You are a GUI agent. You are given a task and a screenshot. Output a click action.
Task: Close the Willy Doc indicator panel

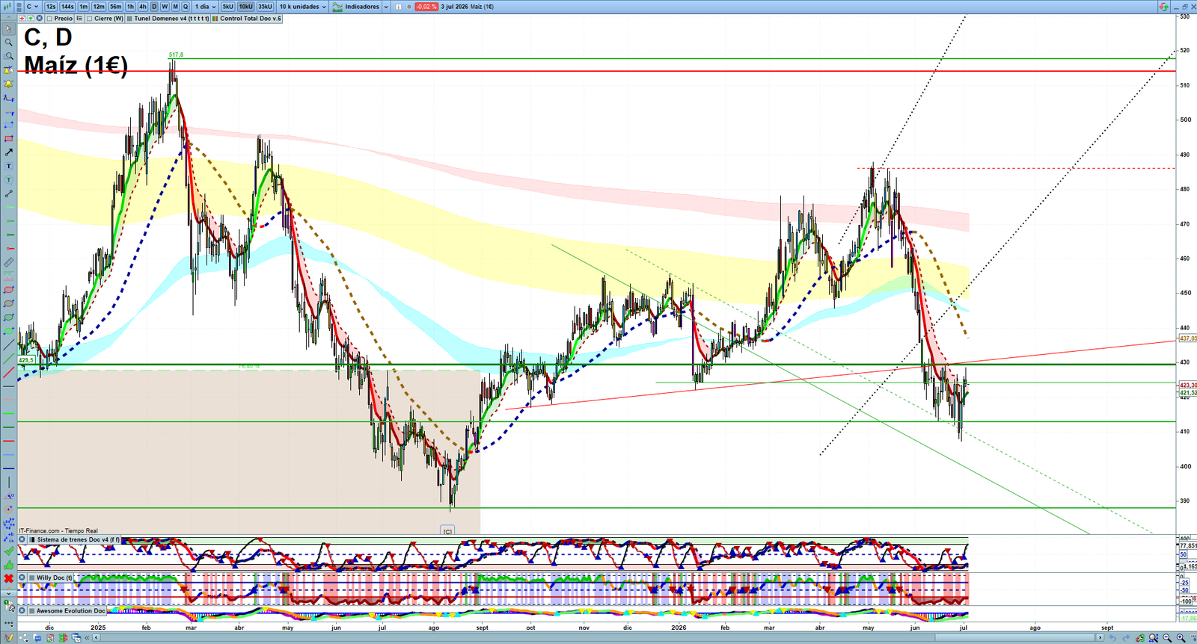pos(22,578)
